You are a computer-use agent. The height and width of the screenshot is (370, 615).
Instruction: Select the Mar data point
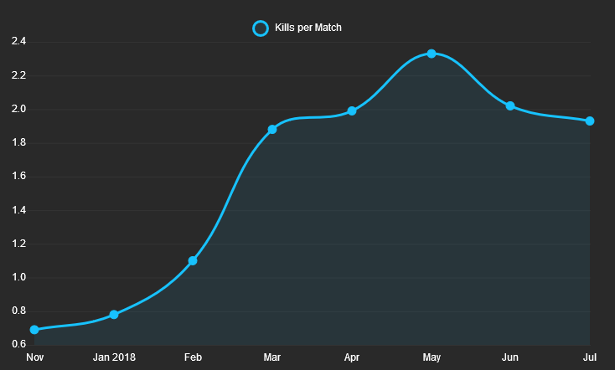click(x=272, y=130)
